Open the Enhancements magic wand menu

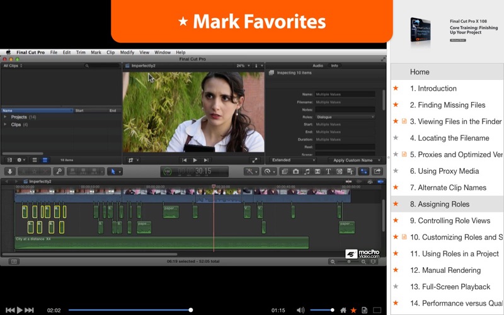(250, 171)
